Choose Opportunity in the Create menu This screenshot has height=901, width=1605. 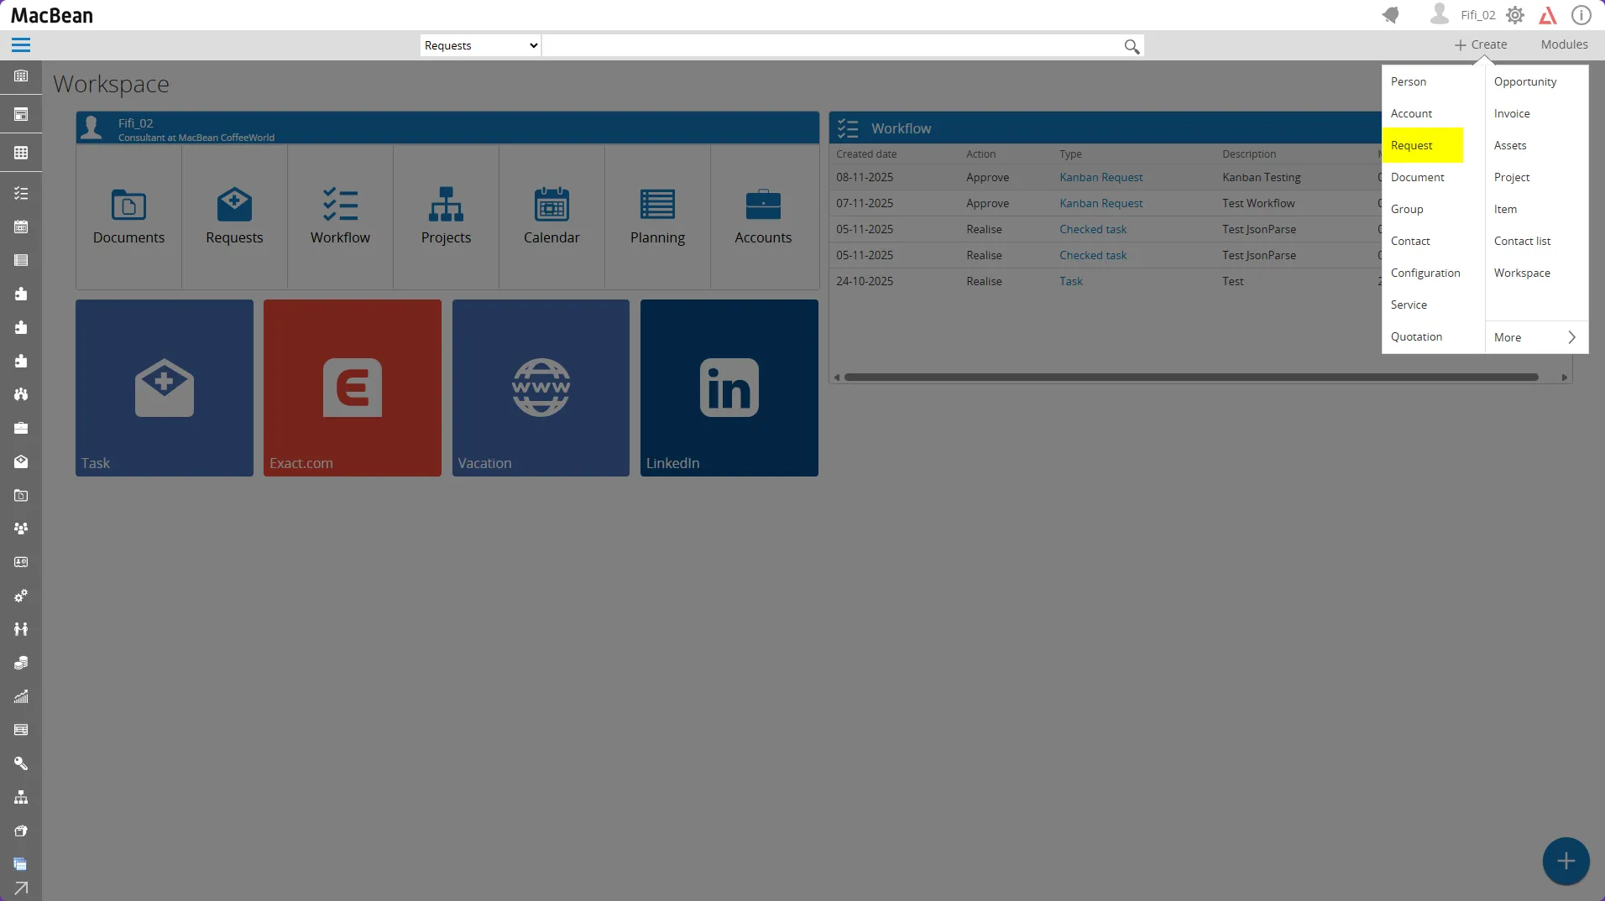coord(1525,81)
